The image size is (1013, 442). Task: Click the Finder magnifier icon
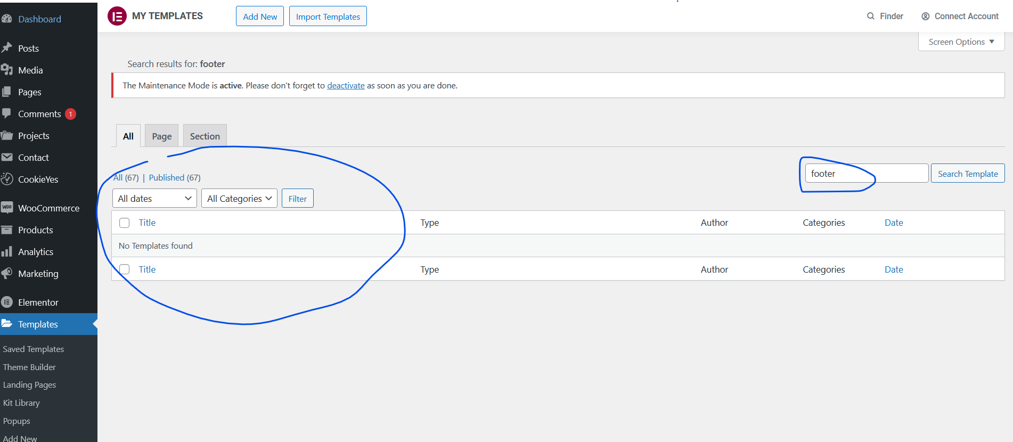click(x=871, y=16)
